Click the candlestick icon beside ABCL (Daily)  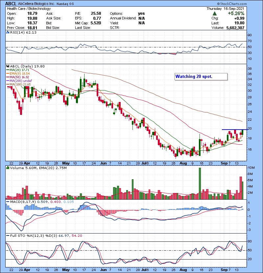[x=8, y=66]
